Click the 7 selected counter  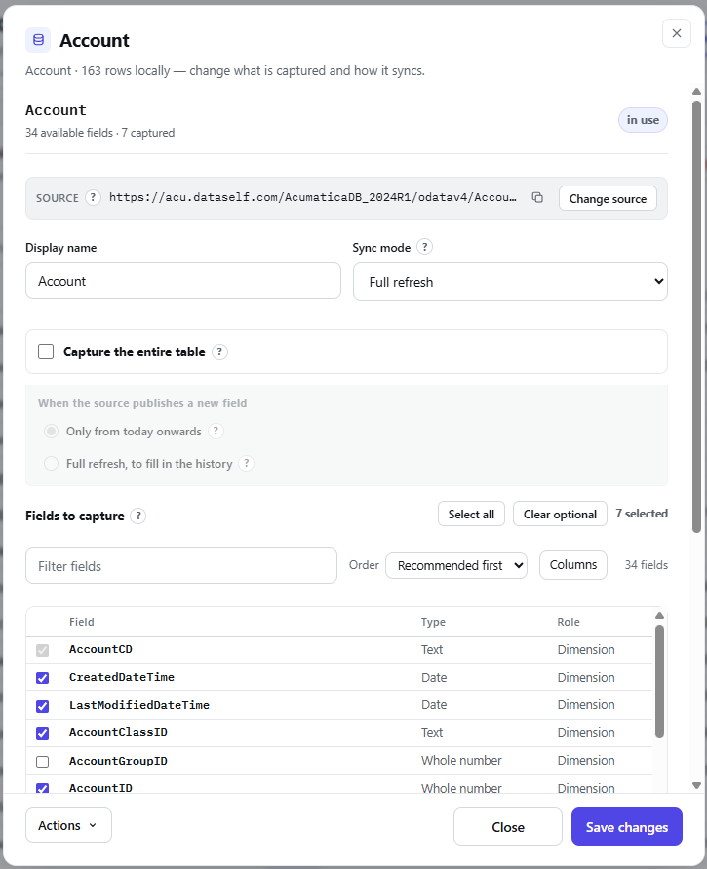pos(642,514)
